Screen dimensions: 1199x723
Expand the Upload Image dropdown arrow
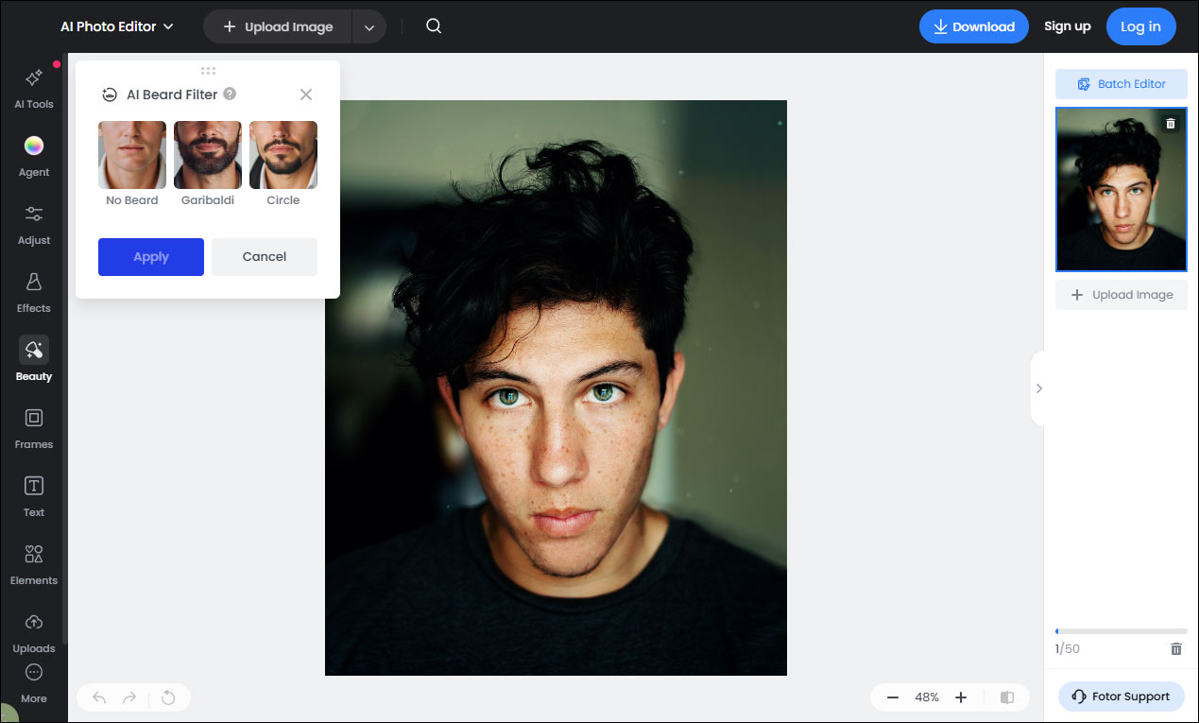click(x=369, y=26)
